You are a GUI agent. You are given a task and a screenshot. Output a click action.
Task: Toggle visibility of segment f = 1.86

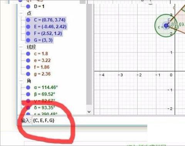[28, 67]
